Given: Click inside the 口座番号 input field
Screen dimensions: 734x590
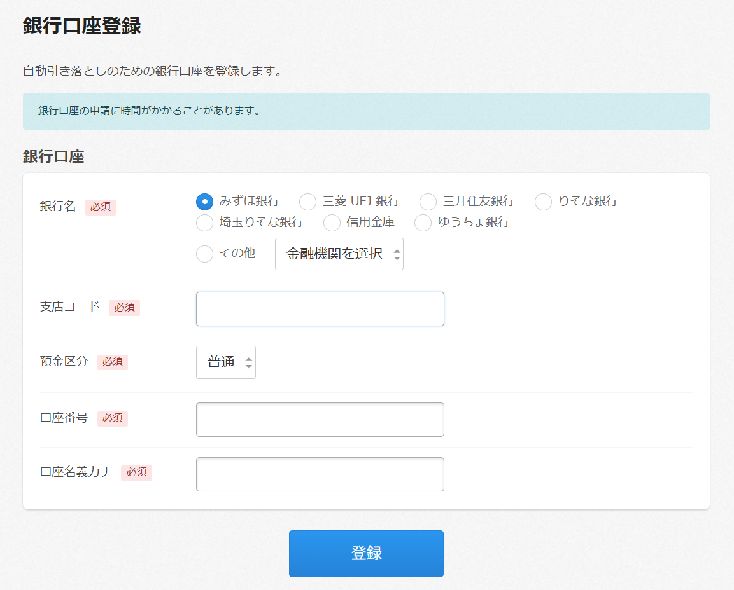Looking at the screenshot, I should [x=320, y=419].
